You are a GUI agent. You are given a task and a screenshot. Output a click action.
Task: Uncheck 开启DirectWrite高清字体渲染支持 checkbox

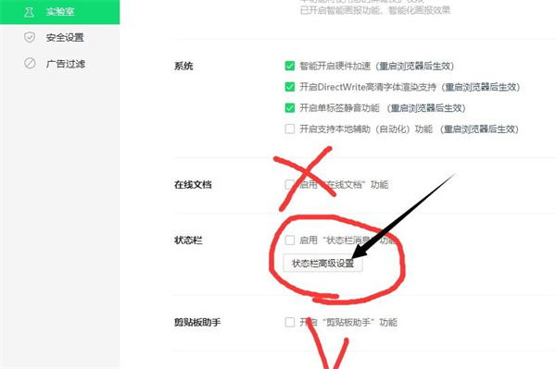pos(290,87)
